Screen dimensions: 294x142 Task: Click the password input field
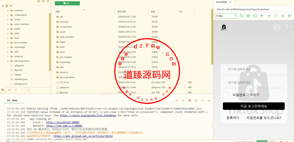coord(254,82)
